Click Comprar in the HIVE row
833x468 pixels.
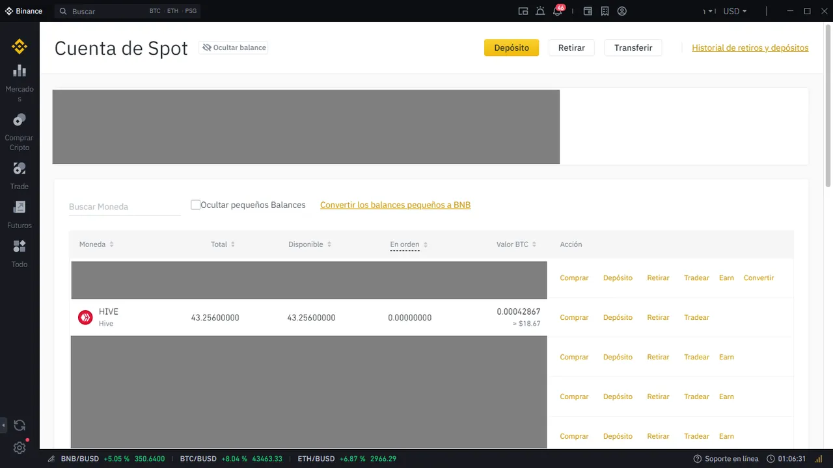(x=574, y=317)
